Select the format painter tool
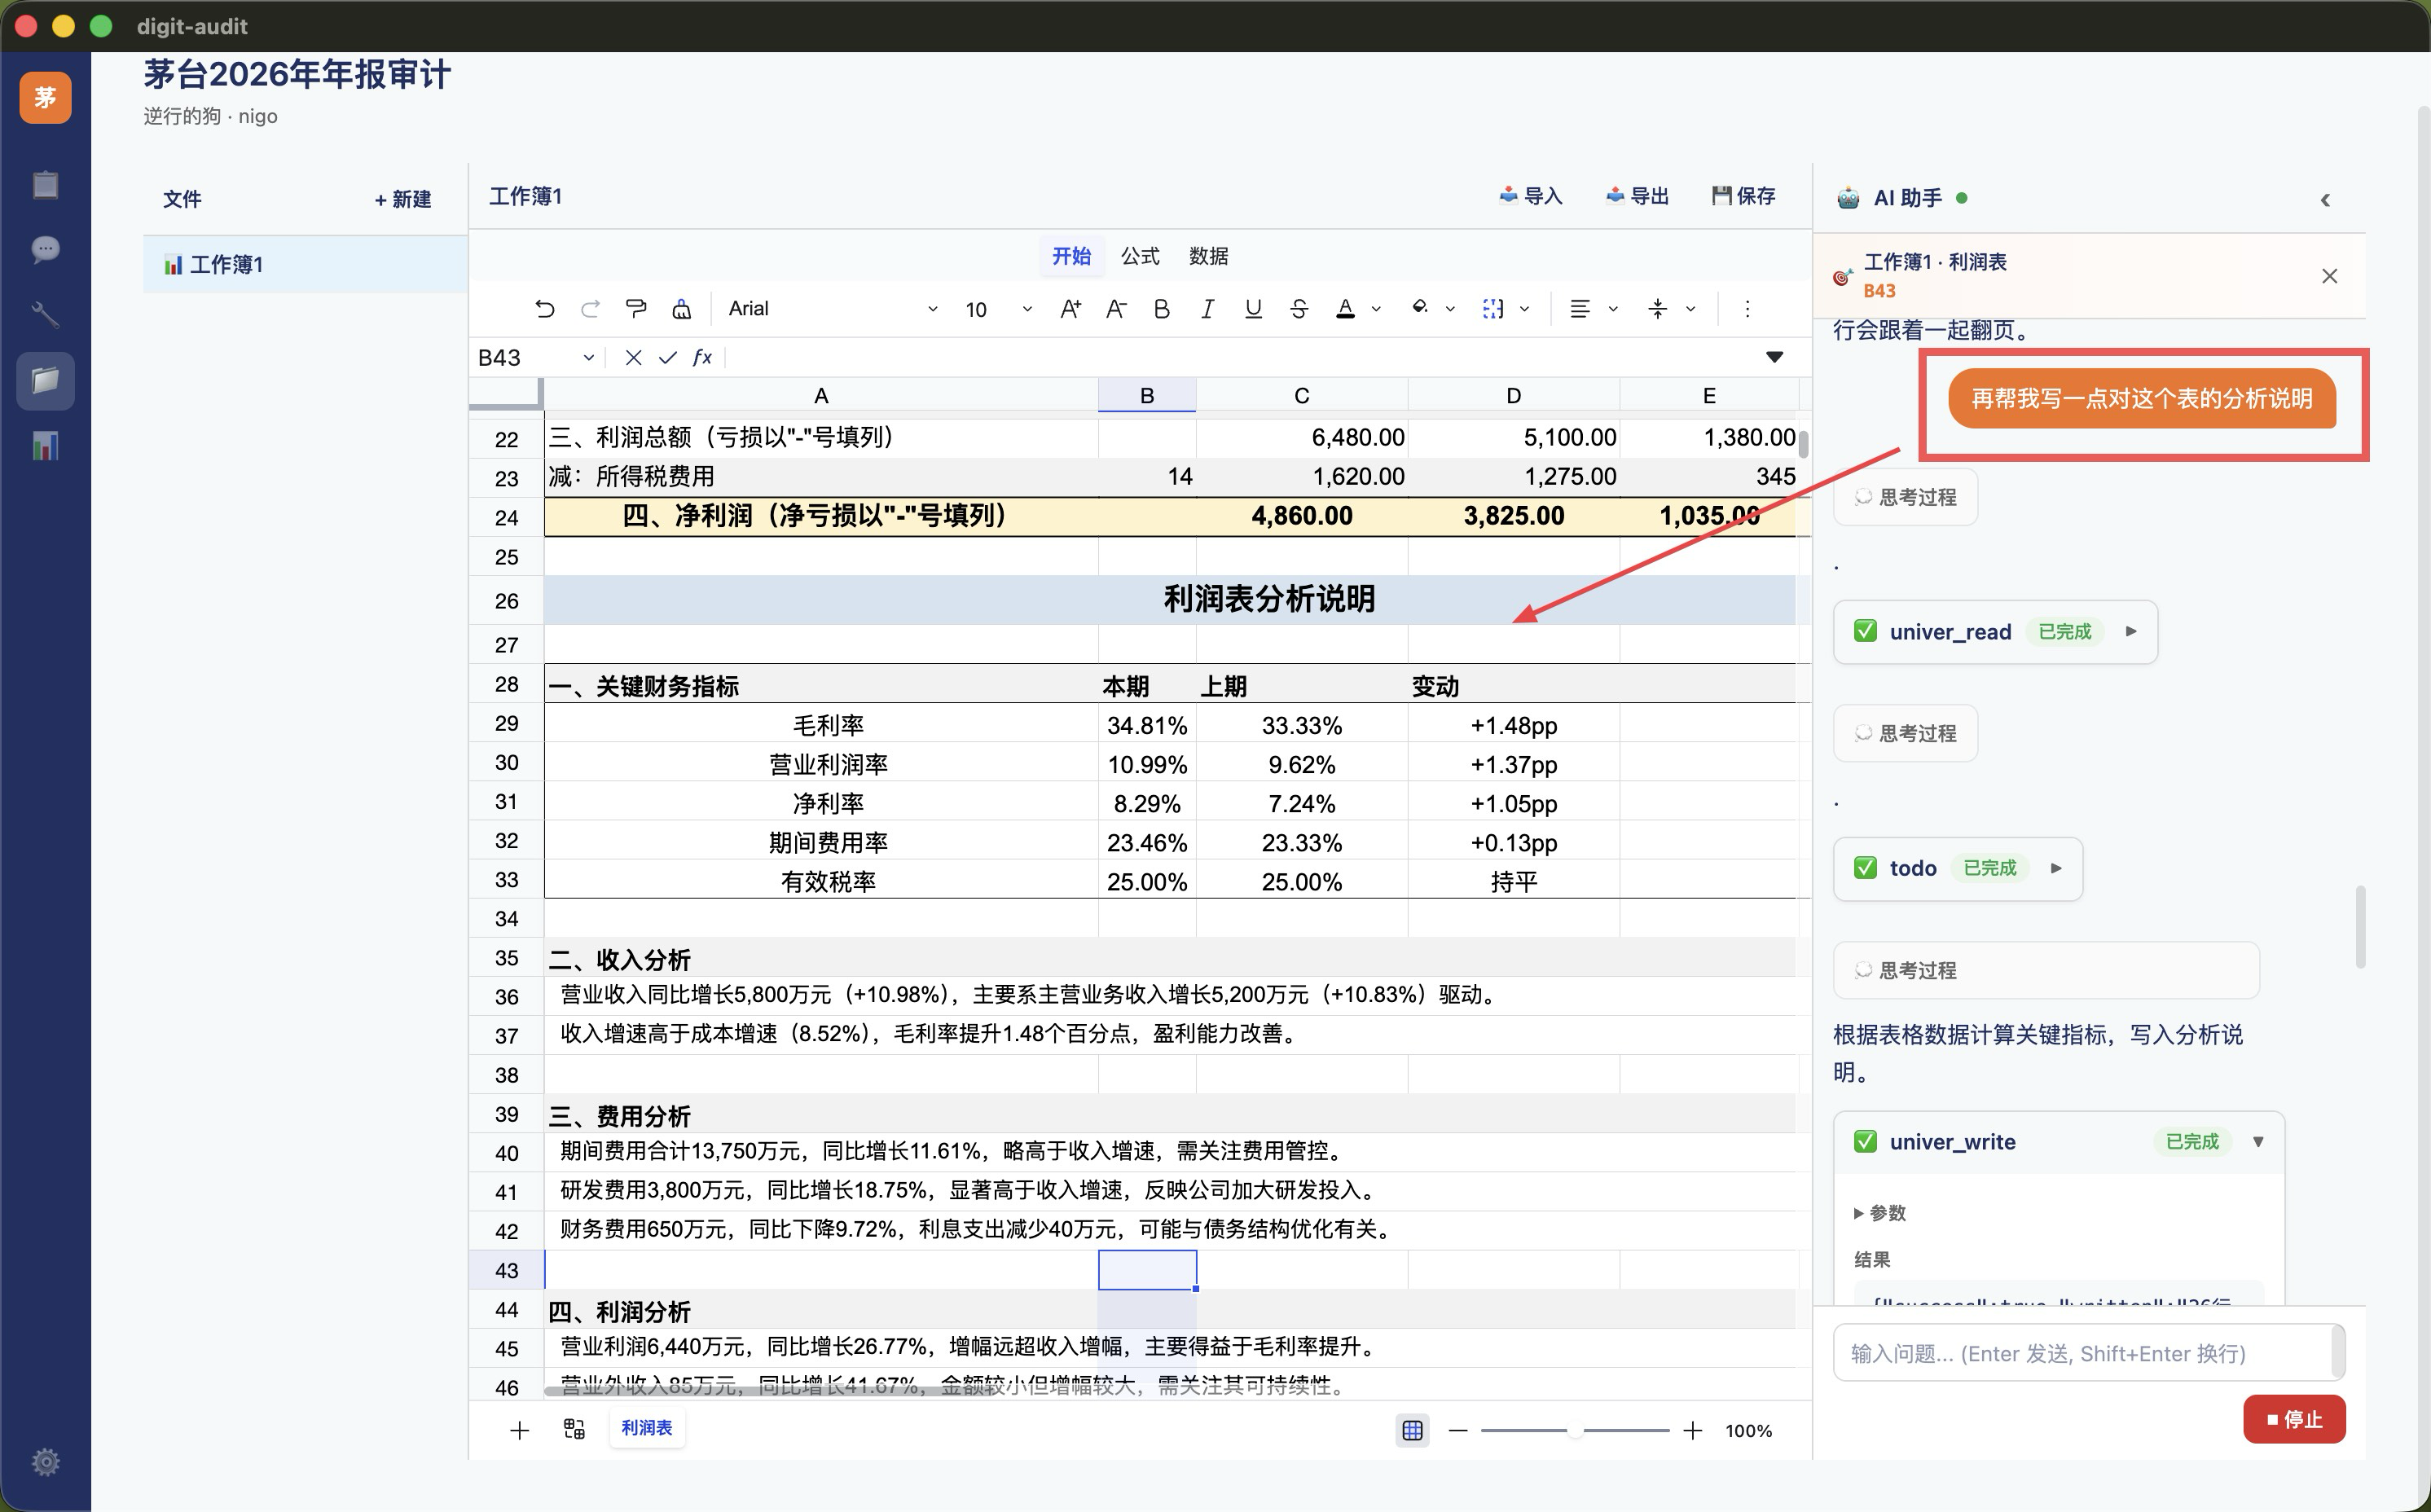 (636, 309)
